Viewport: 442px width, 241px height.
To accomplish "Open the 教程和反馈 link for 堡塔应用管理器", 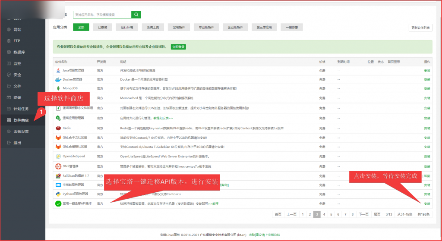I will point(163,118).
